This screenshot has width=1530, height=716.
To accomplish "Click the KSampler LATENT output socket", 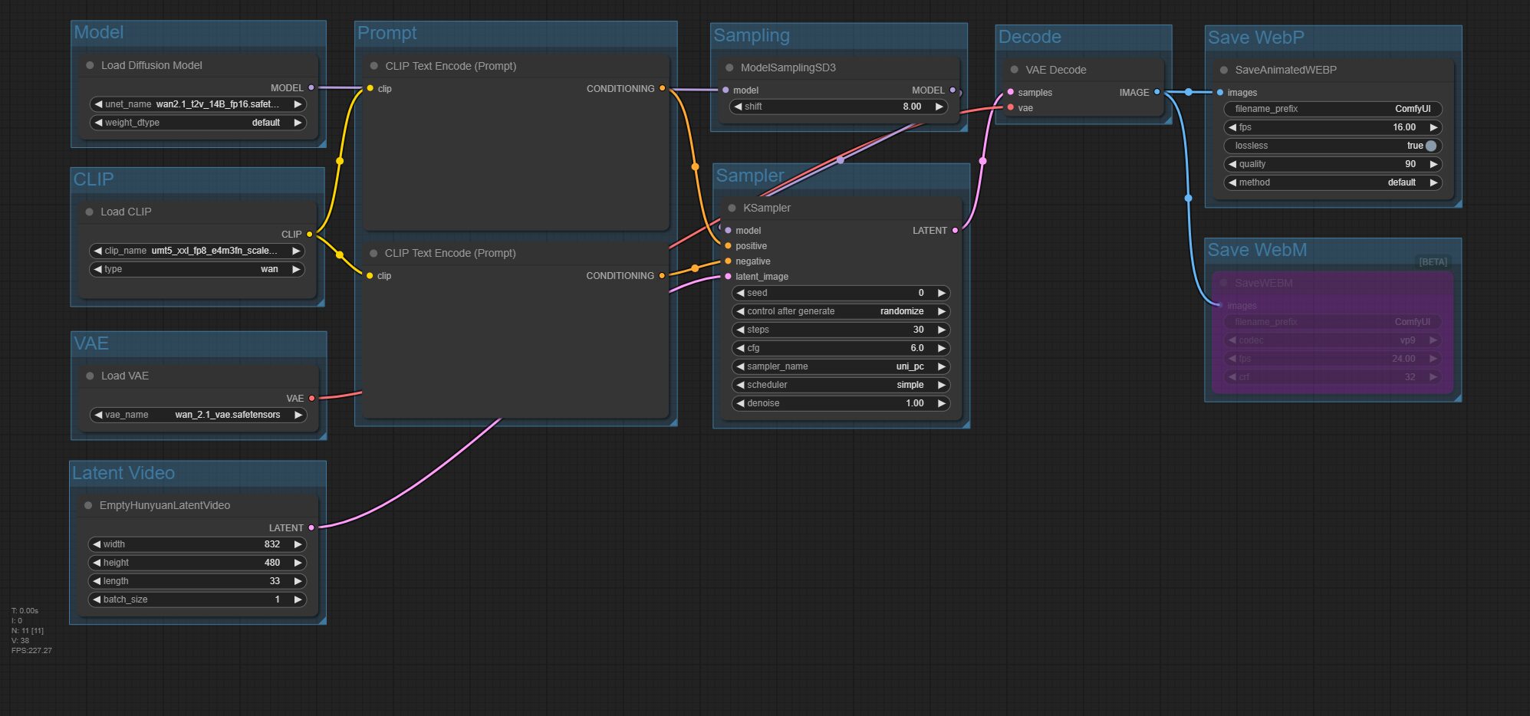I will 955,230.
